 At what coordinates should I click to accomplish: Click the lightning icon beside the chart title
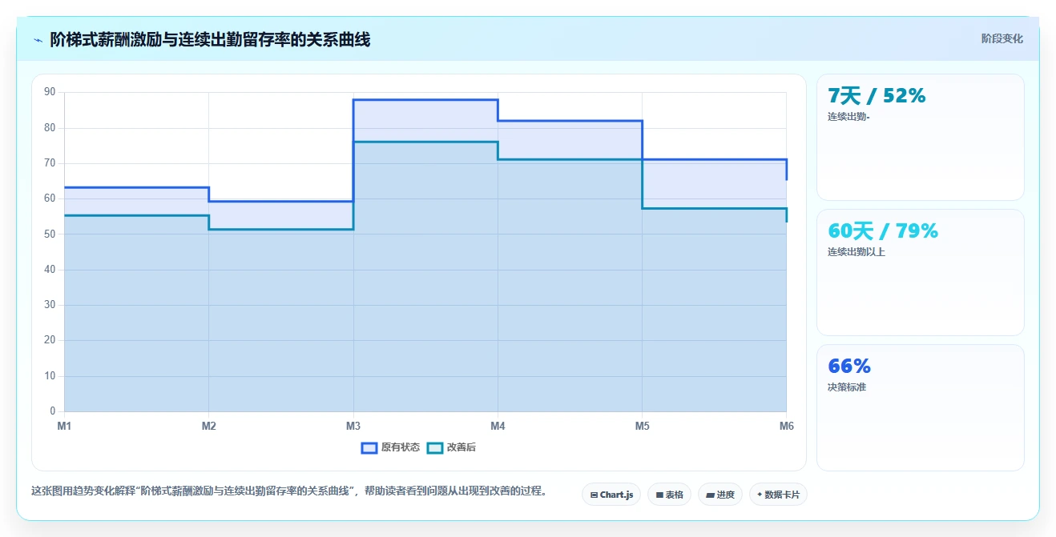pos(38,40)
